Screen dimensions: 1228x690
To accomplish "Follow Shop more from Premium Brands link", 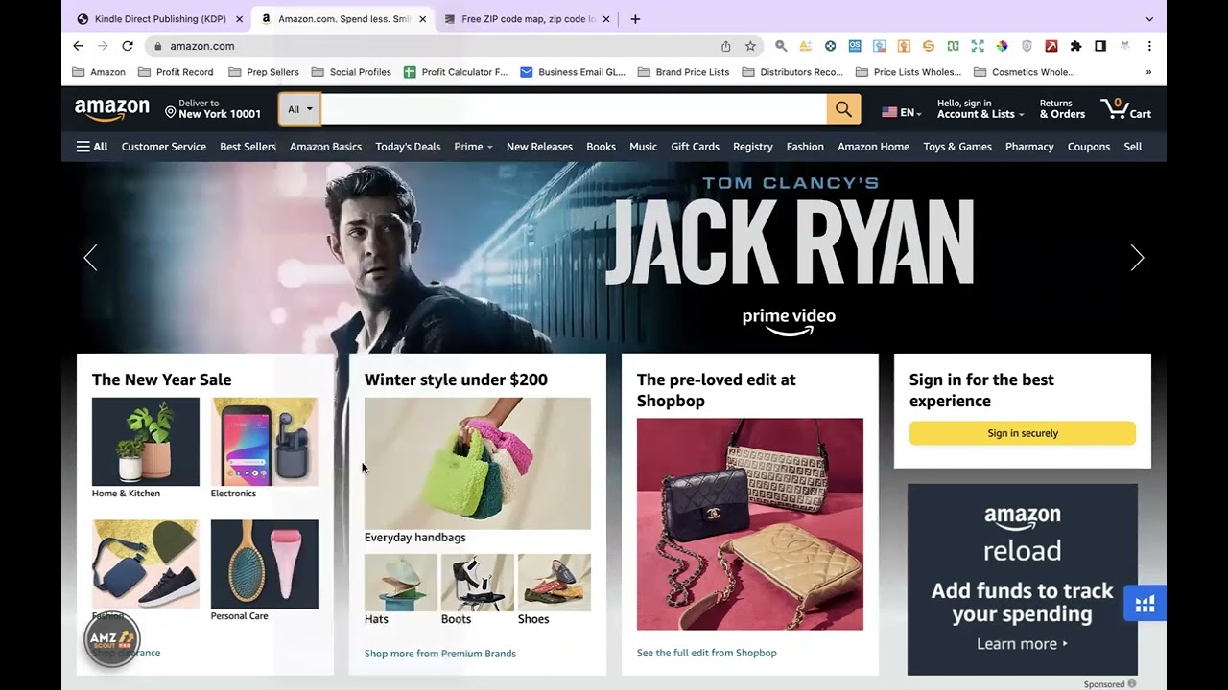I will click(x=440, y=654).
